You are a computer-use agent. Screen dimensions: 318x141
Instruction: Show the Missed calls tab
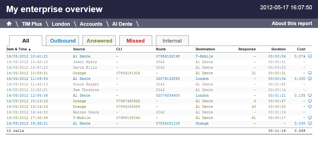(x=136, y=41)
